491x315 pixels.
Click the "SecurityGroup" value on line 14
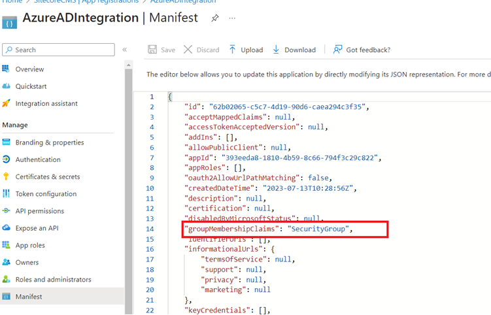pyautogui.click(x=318, y=229)
